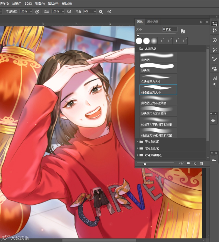Delete the brush with trash icon

202,163
